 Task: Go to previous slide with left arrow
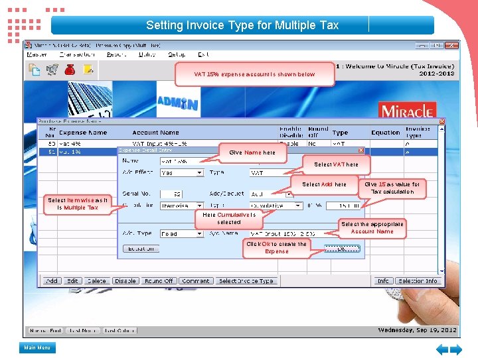pos(442,349)
